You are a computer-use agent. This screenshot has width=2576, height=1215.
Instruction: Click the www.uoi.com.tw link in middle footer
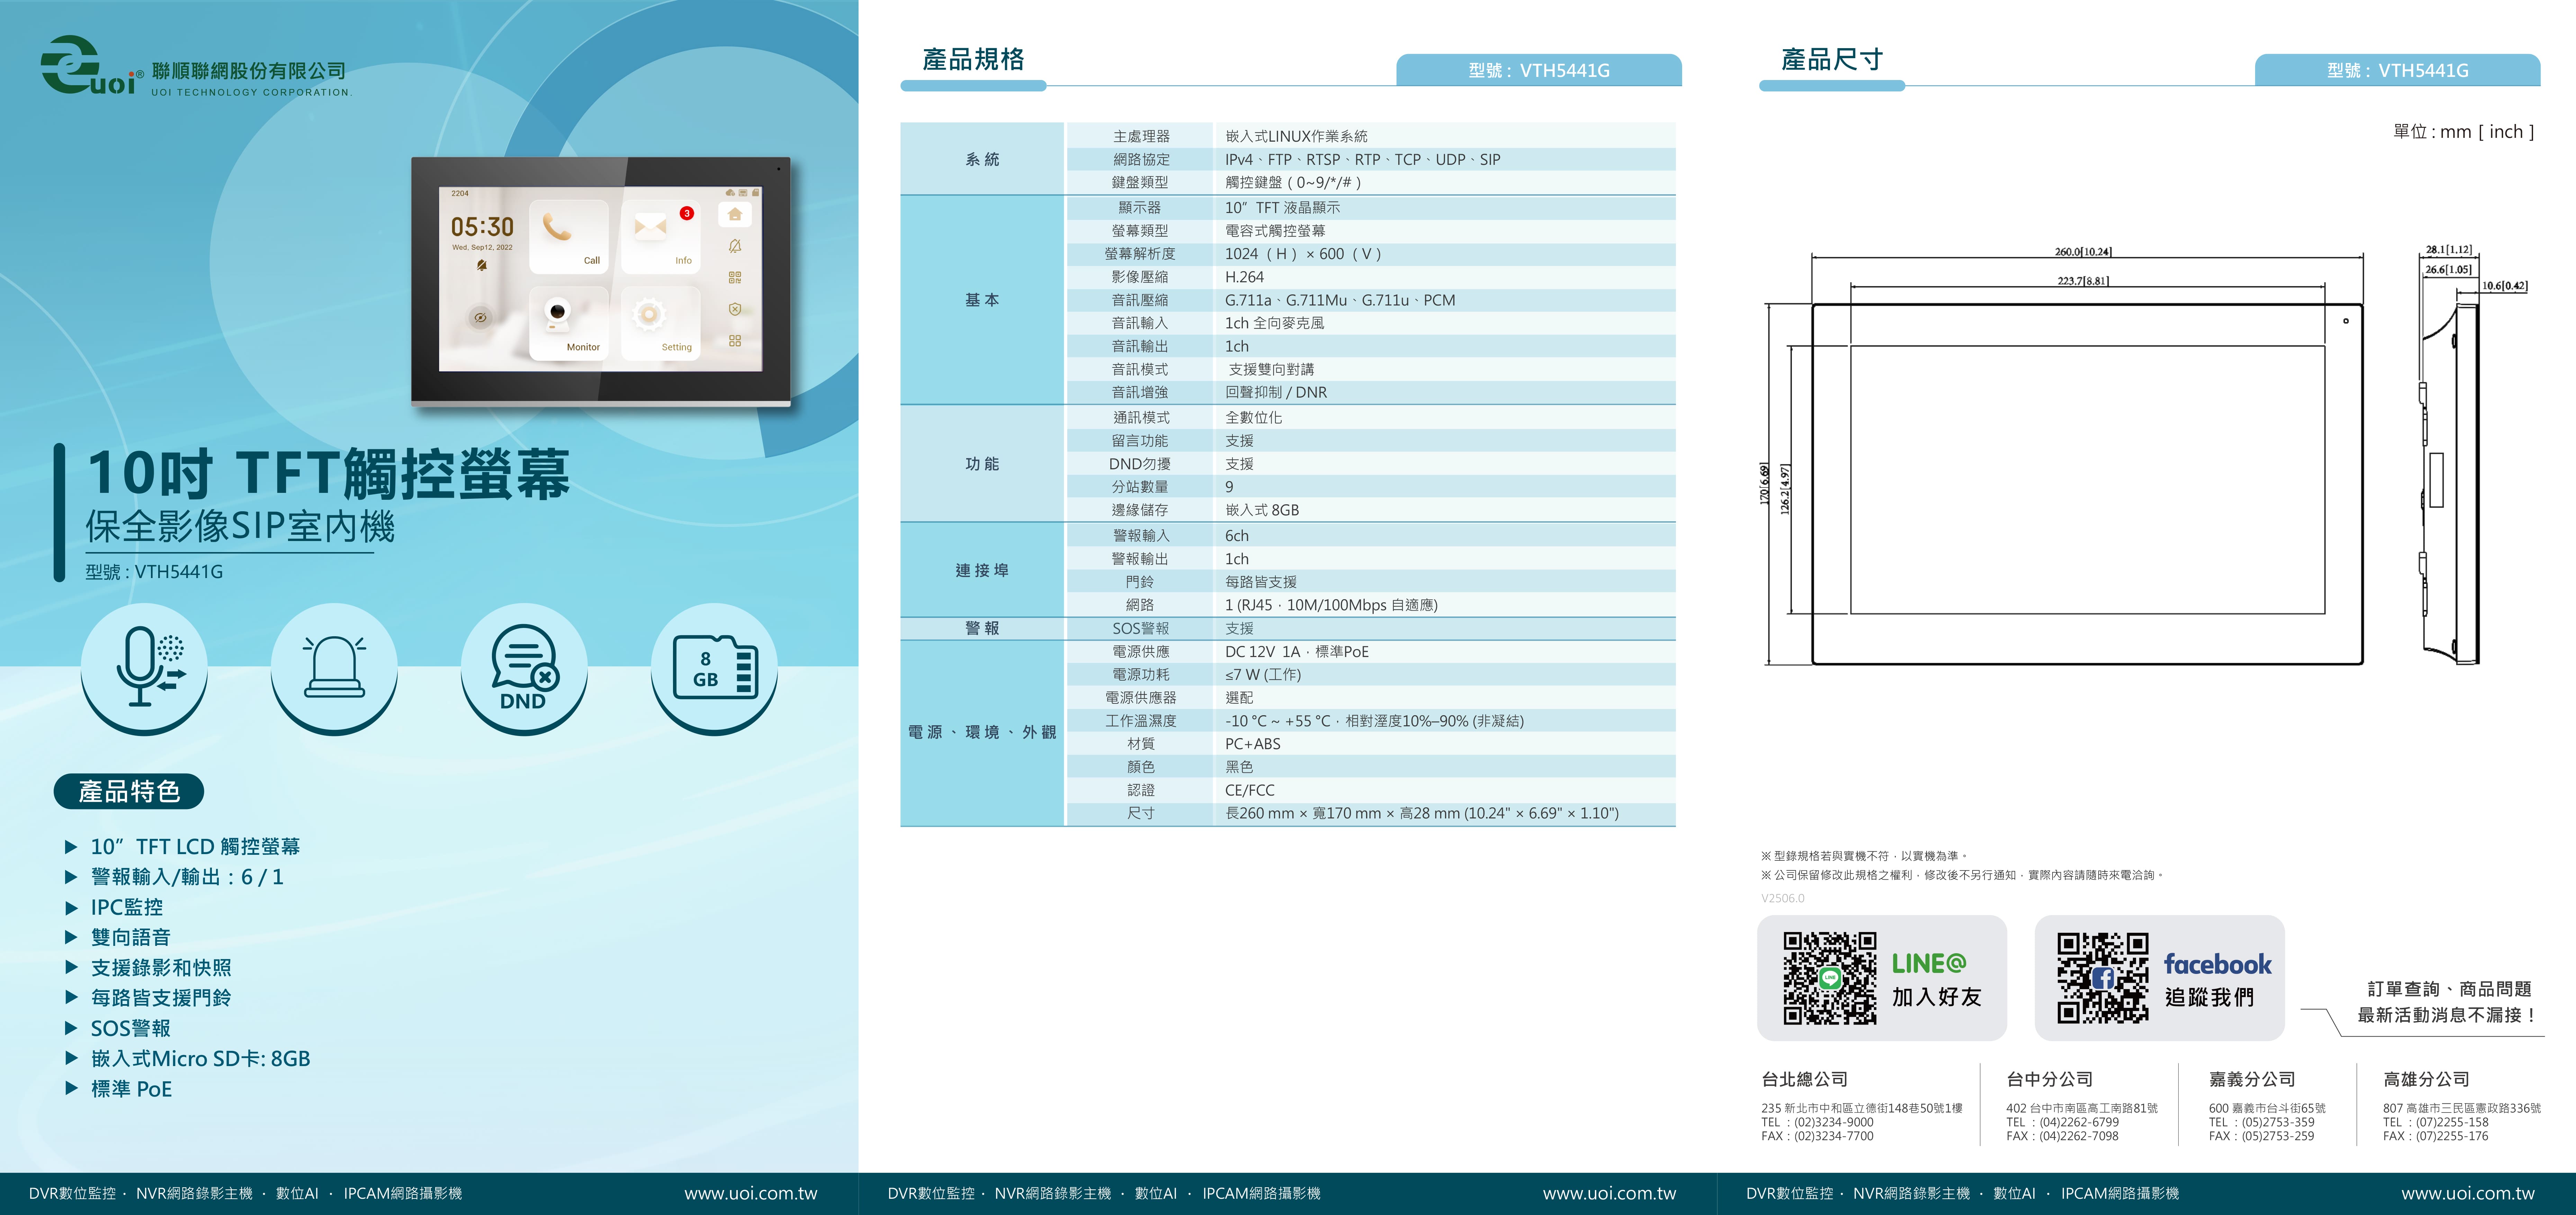[x=1609, y=1193]
